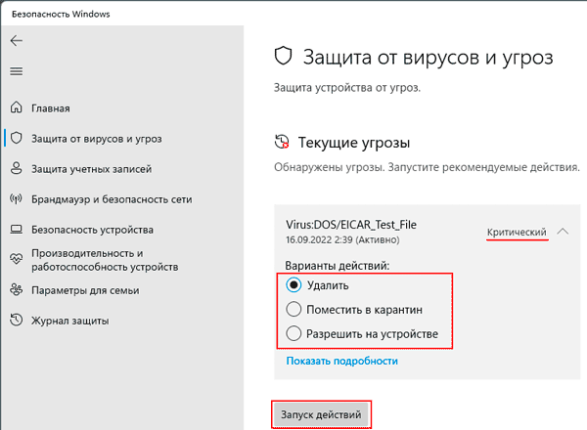Image resolution: width=587 pixels, height=430 pixels.
Task: Open Брандмауэр и безопасность сети section
Action: pyautogui.click(x=112, y=199)
